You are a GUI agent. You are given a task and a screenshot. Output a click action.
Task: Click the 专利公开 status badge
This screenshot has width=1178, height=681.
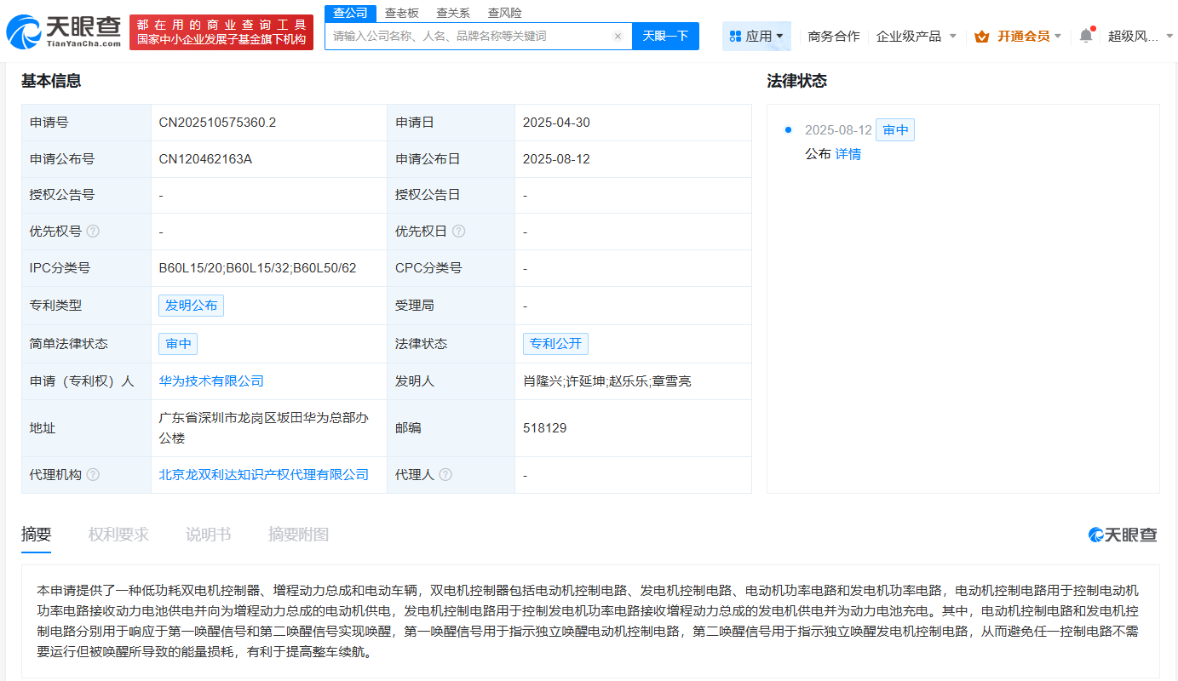(555, 343)
